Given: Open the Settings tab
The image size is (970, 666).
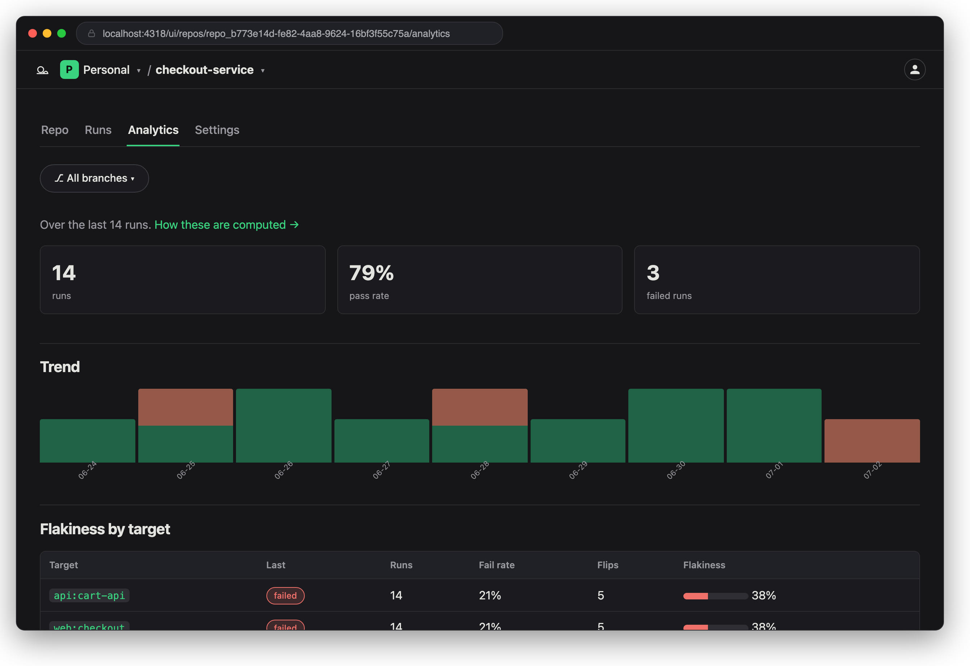Looking at the screenshot, I should [x=217, y=130].
